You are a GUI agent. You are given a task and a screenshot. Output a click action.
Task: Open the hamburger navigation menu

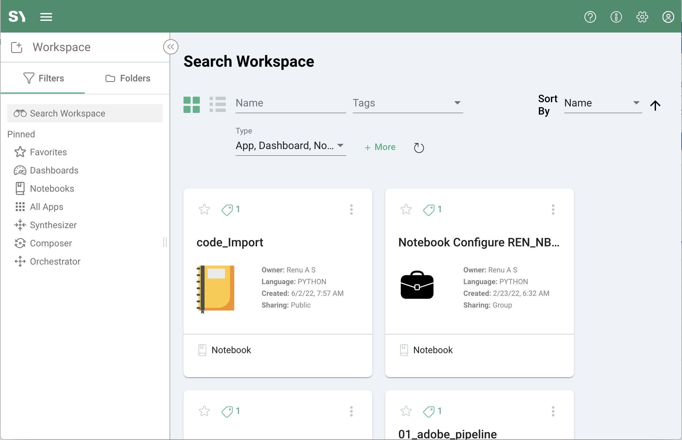pos(46,17)
